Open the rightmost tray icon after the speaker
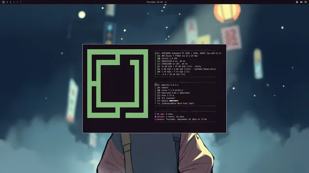309x173 pixels. (x=306, y=2)
